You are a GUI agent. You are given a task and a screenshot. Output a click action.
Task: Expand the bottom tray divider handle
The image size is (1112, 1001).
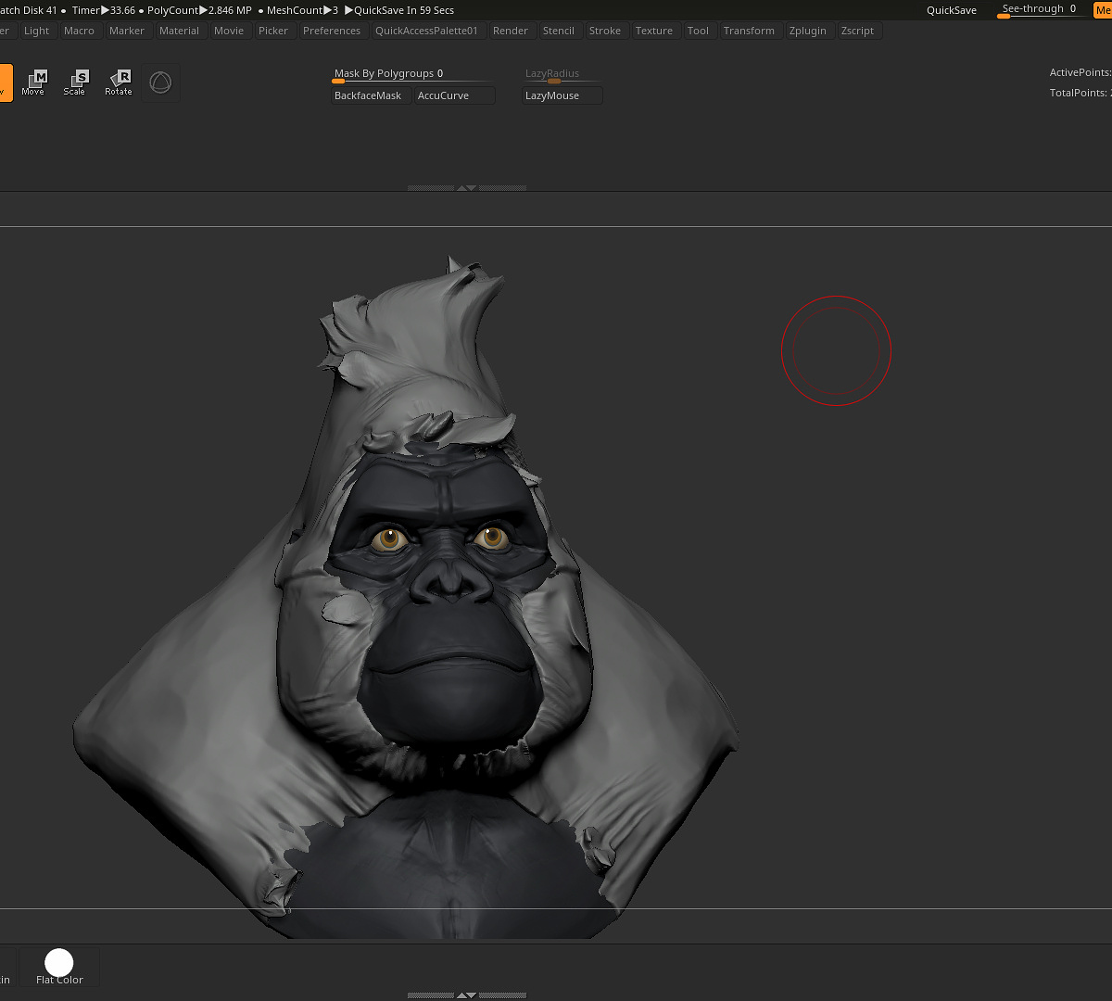pos(467,995)
